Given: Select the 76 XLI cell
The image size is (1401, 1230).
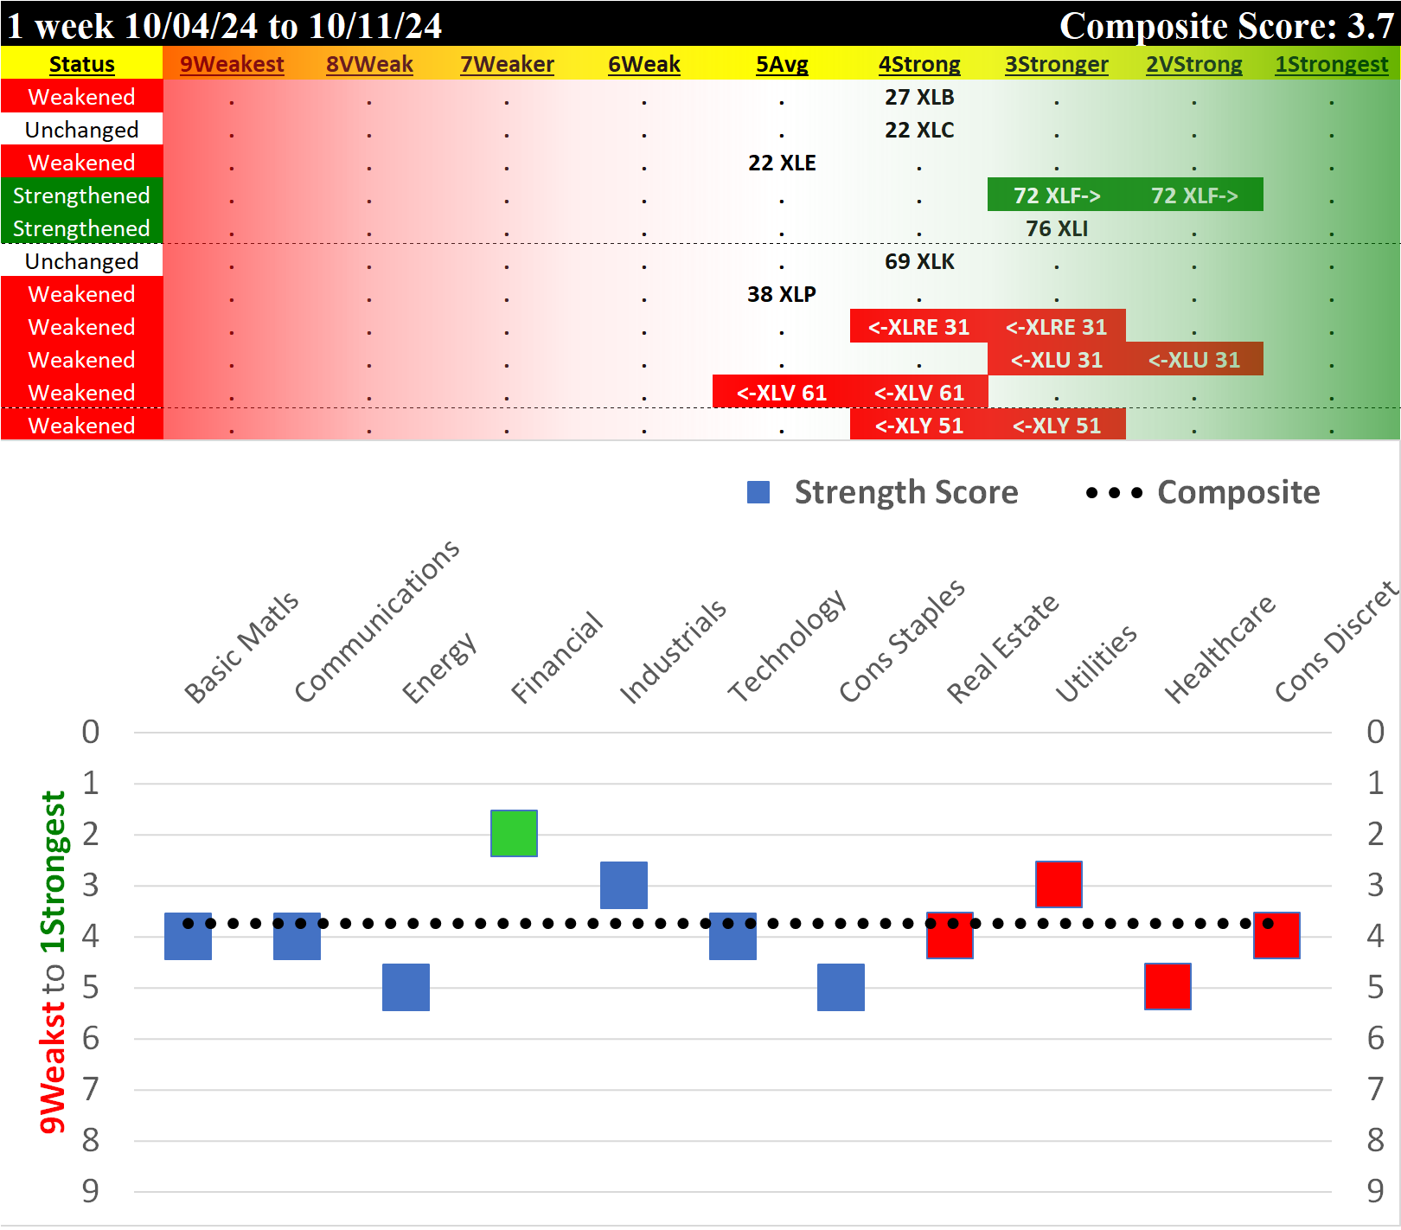Looking at the screenshot, I should coord(1057,228).
